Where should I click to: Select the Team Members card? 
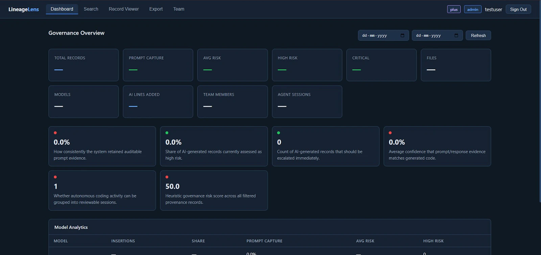(x=232, y=102)
